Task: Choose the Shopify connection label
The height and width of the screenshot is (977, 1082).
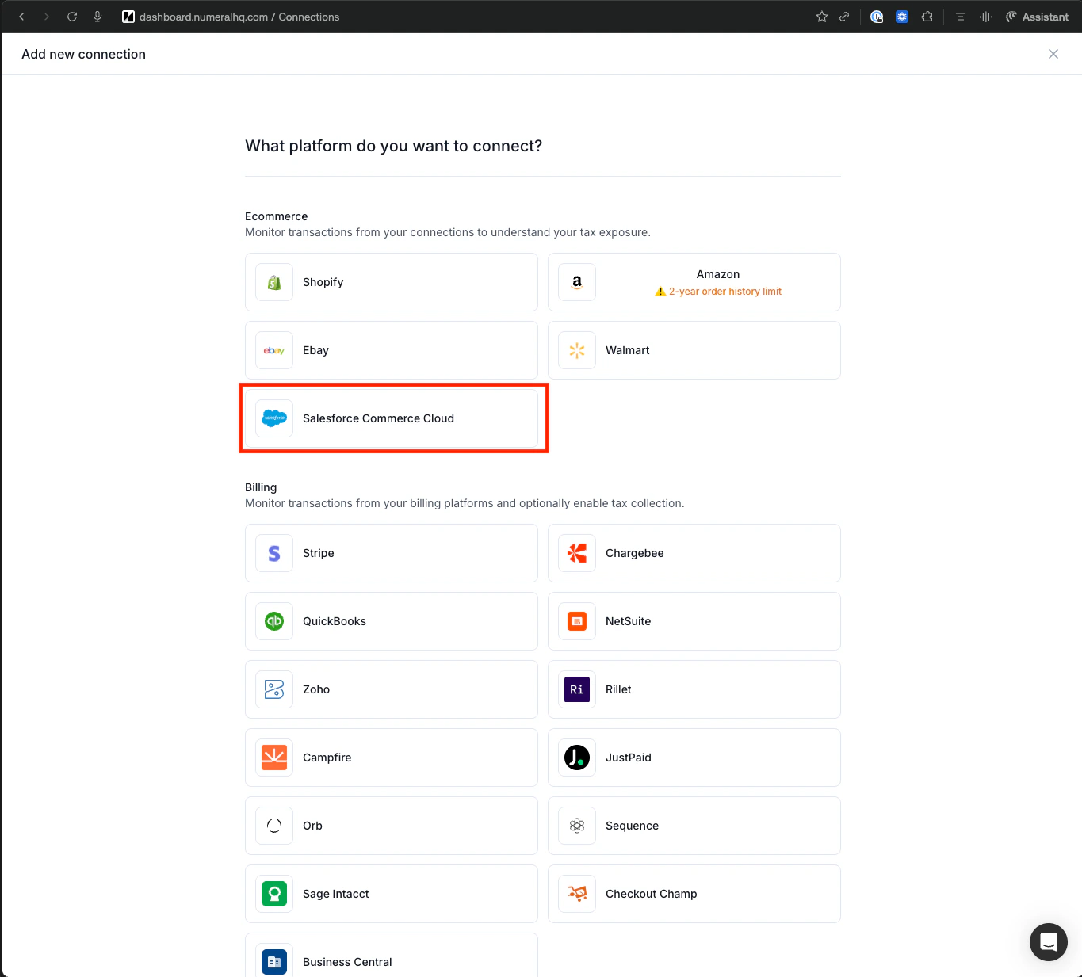Action: [323, 282]
